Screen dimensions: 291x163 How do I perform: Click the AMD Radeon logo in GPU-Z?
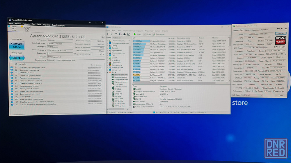coord(281,40)
